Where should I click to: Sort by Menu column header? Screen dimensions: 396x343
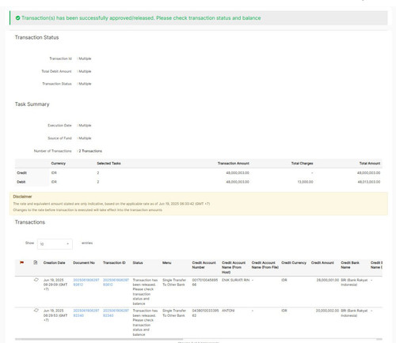click(x=166, y=262)
